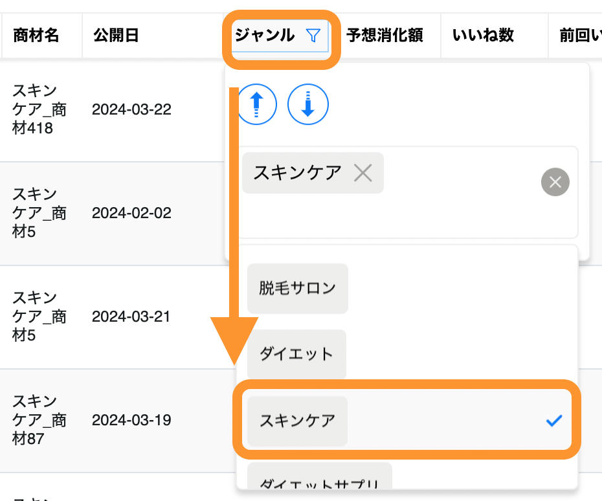Remove the スキンケア tag using its X

pyautogui.click(x=363, y=173)
